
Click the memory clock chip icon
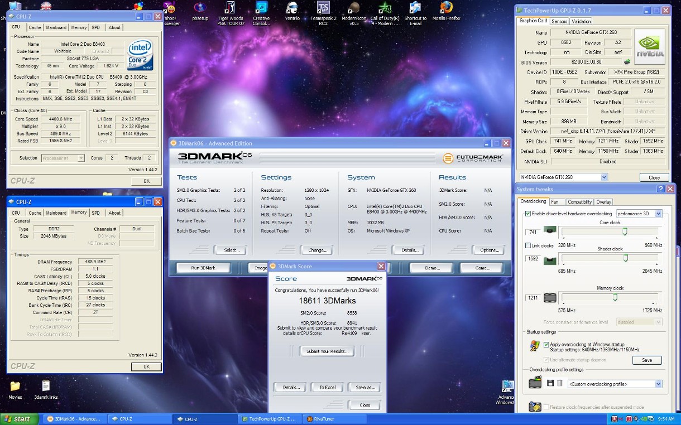coord(549,298)
